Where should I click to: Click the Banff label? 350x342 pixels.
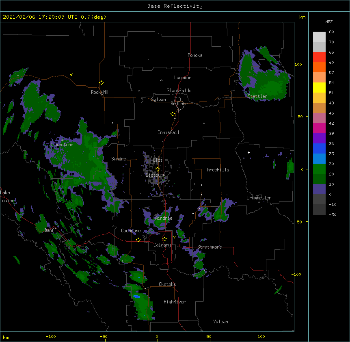(x=50, y=230)
